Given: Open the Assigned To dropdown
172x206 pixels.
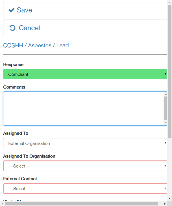Looking at the screenshot, I should pyautogui.click(x=85, y=143).
